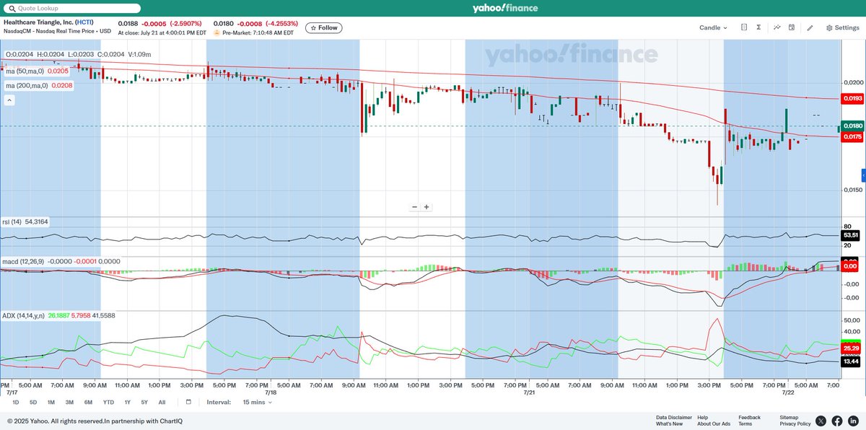Zoom out with the minus chart button
Image resolution: width=866 pixels, height=430 pixels.
point(415,206)
